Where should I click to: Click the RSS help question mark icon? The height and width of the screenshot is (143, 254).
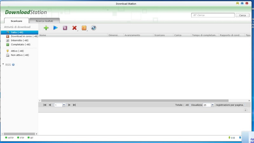tap(13, 65)
